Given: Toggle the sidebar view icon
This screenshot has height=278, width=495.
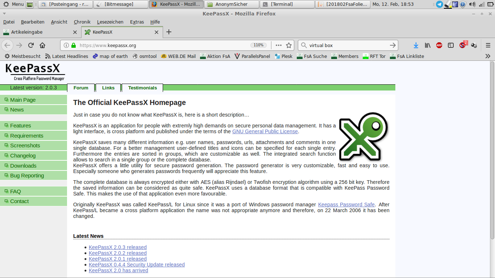Looking at the screenshot, I should [x=451, y=45].
